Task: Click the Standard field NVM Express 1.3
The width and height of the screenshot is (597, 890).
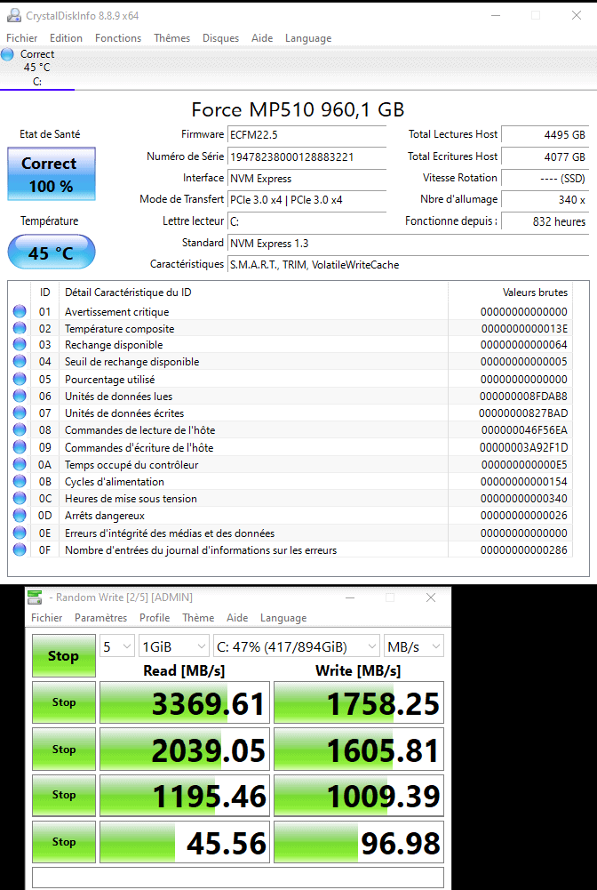Action: tap(407, 243)
